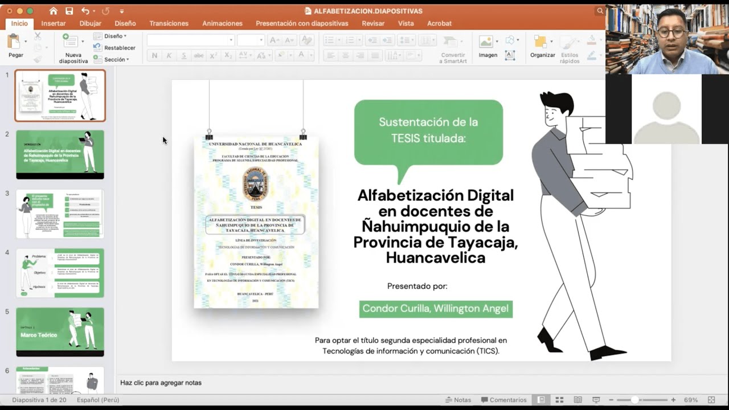The image size is (729, 410).
Task: Switch to the Animaciones tab
Action: coord(222,23)
